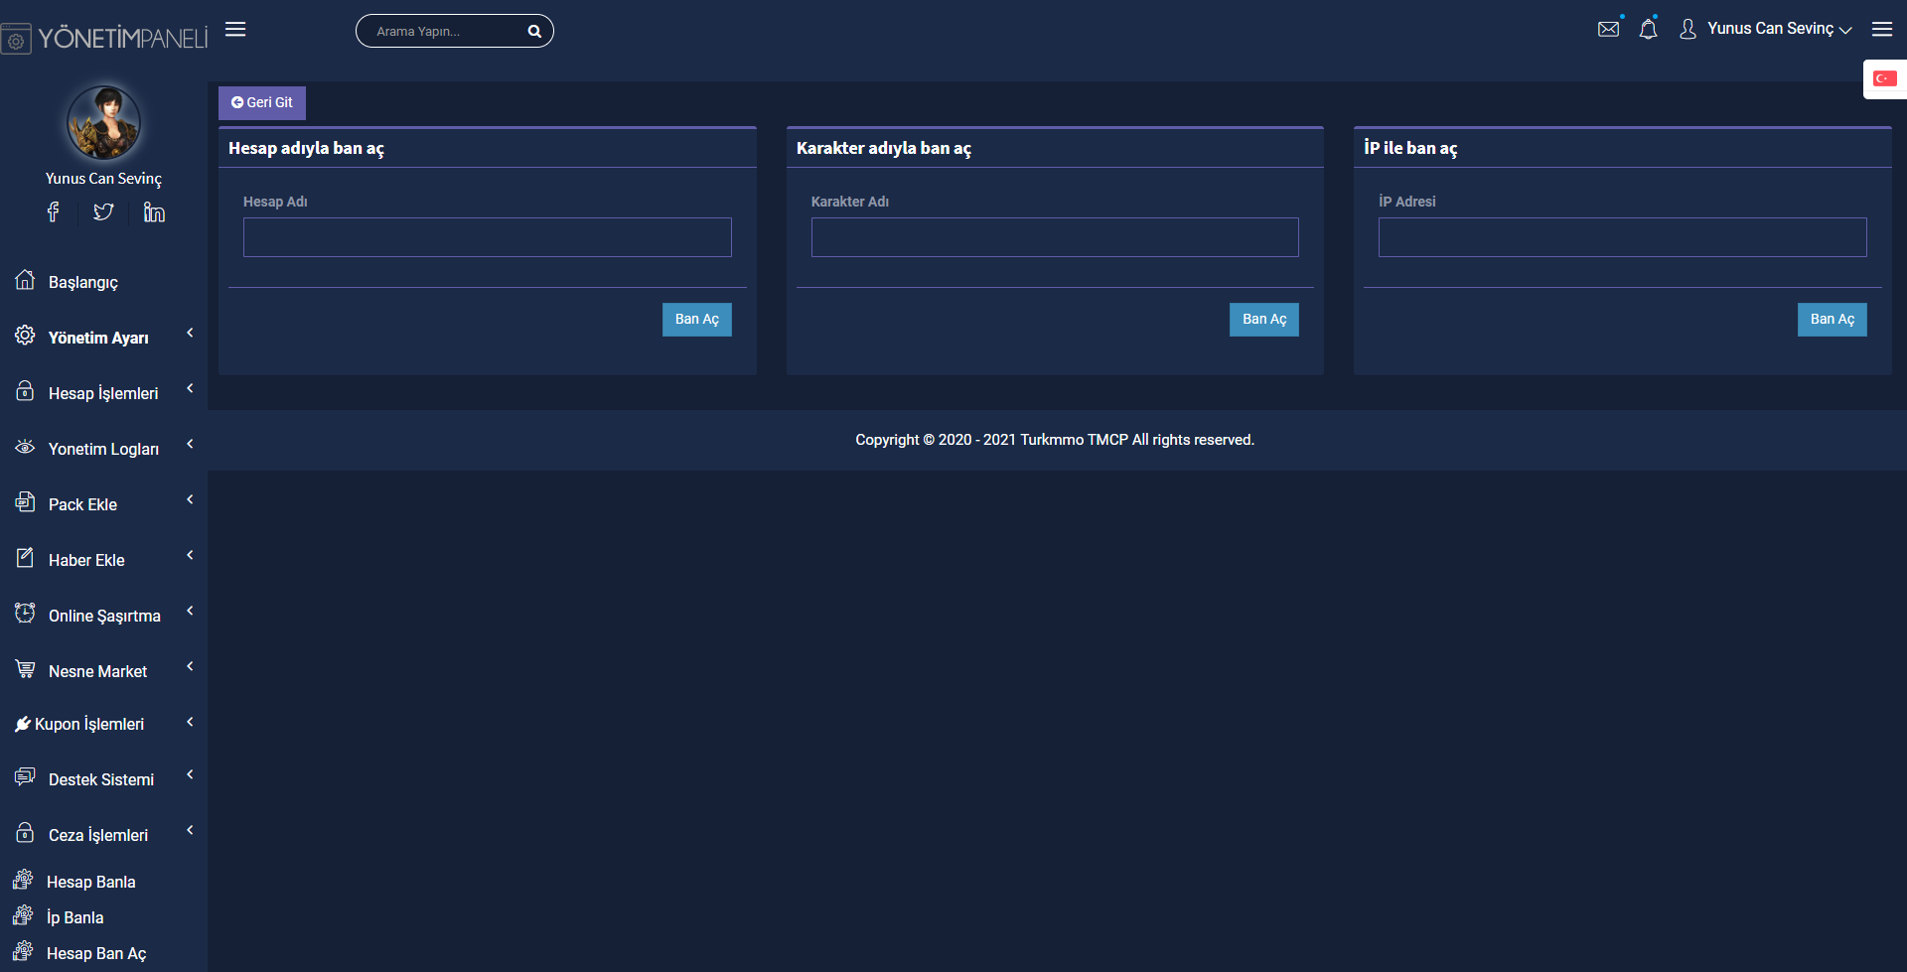1907x972 pixels.
Task: Select the Turkish flag language icon
Action: click(1885, 78)
